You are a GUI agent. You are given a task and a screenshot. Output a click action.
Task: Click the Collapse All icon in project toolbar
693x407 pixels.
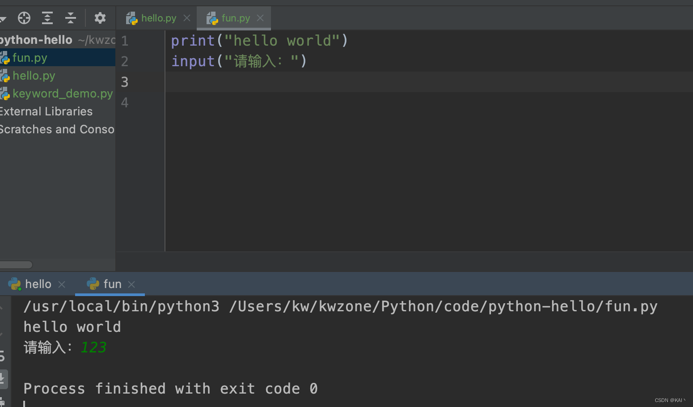(x=71, y=18)
